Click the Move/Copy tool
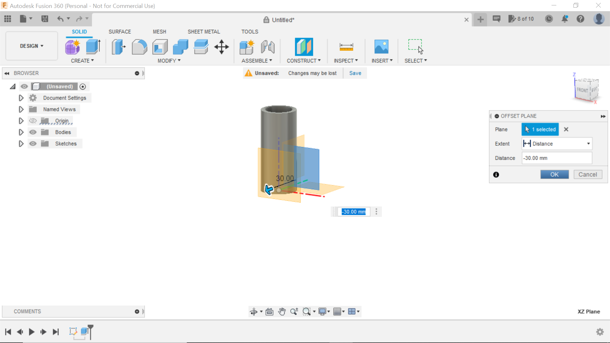The image size is (610, 343). [x=221, y=47]
